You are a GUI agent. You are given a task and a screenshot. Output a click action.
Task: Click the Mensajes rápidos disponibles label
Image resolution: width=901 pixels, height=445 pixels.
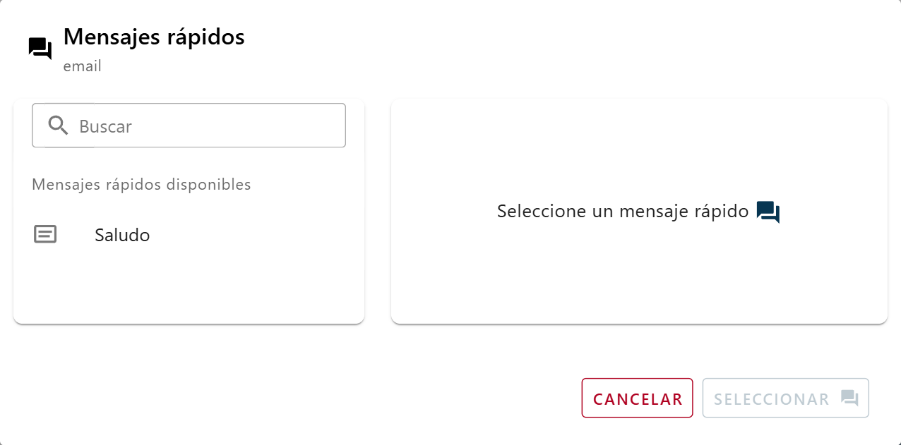(141, 184)
